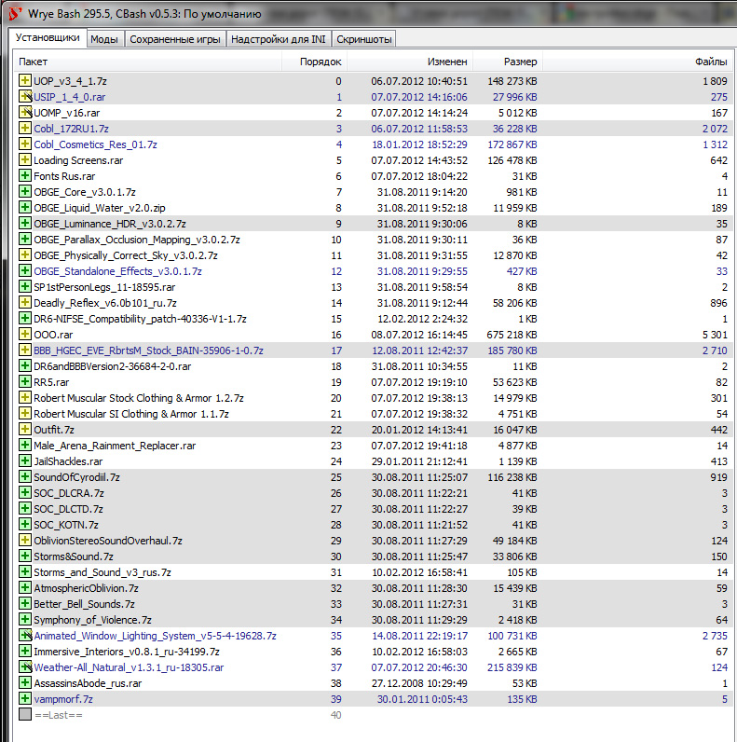Select SOC_DLCTD.7z in the list
The height and width of the screenshot is (742, 737).
pos(374,509)
